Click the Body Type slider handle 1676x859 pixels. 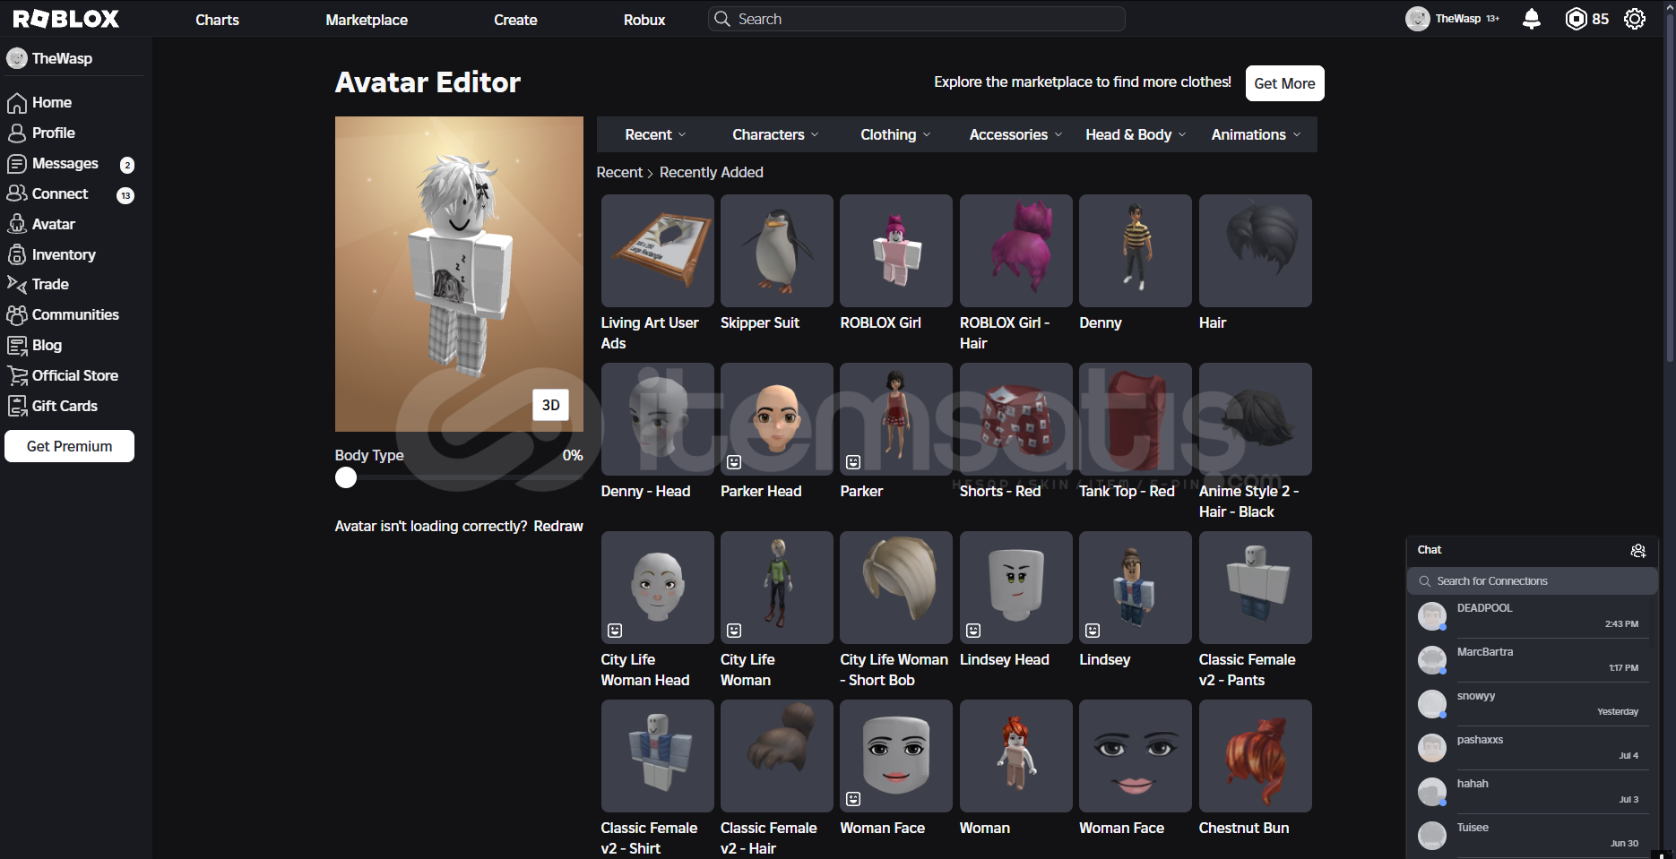(346, 478)
